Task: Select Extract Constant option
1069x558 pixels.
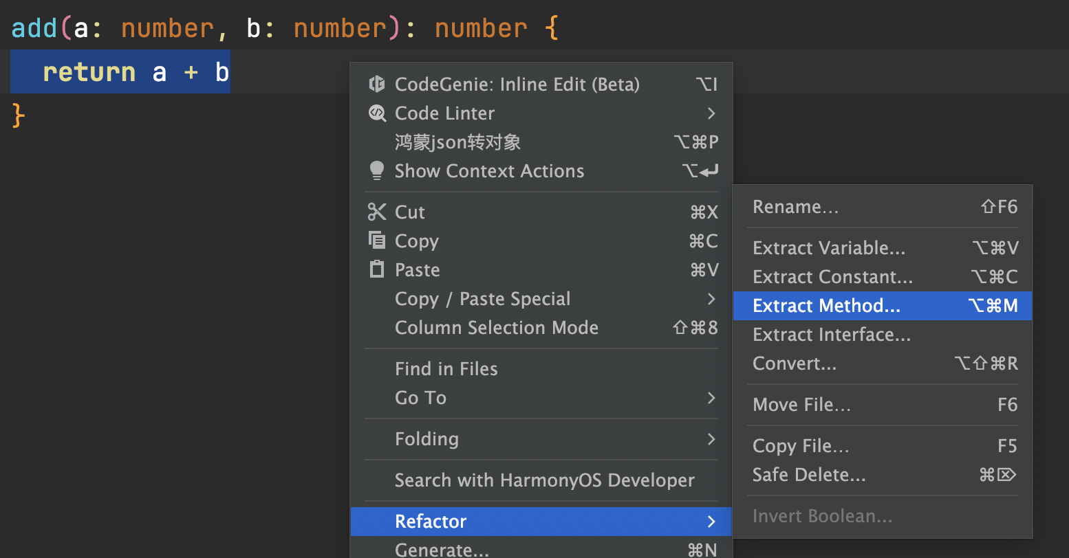Action: tap(832, 277)
